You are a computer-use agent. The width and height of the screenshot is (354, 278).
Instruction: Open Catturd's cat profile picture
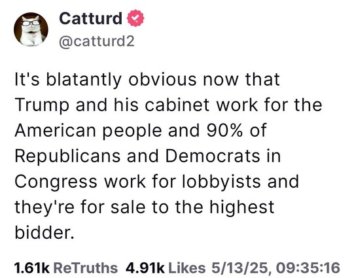coord(31,29)
